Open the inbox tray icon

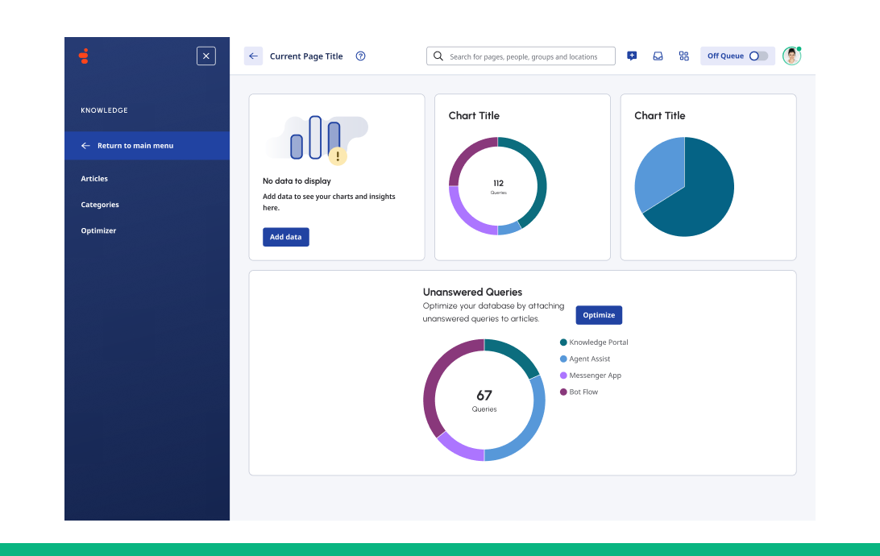point(658,56)
